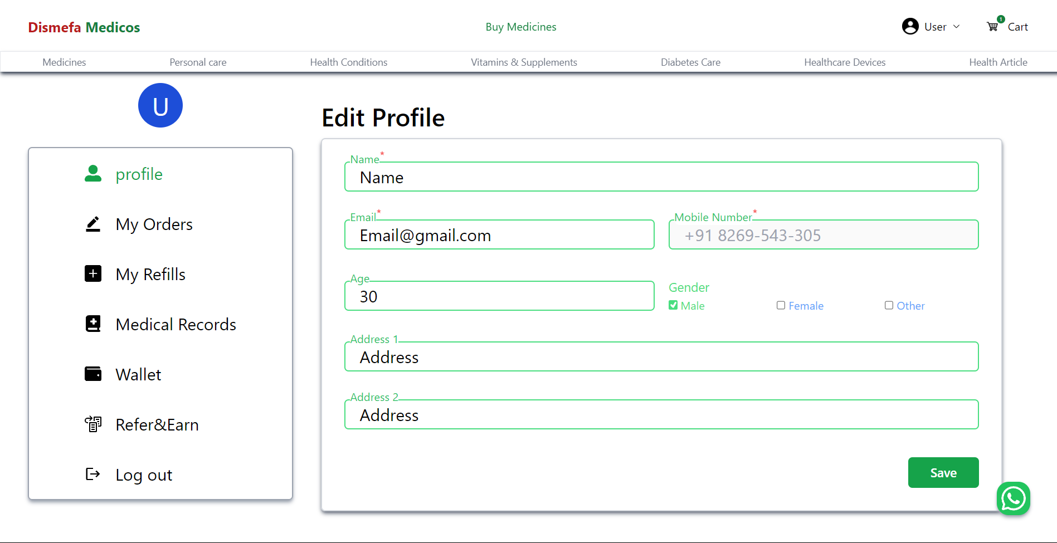Click the Wallet icon
Viewport: 1057px width, 543px height.
click(93, 374)
